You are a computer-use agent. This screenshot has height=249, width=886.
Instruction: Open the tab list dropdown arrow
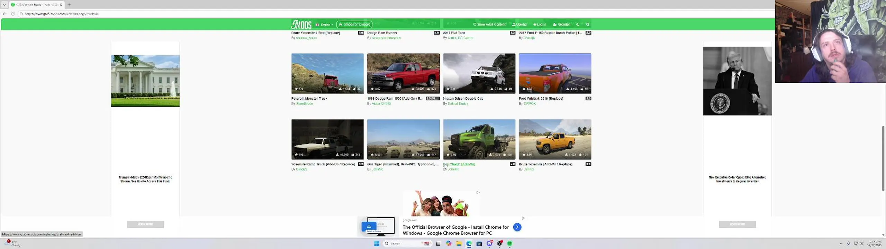[x=4, y=4]
